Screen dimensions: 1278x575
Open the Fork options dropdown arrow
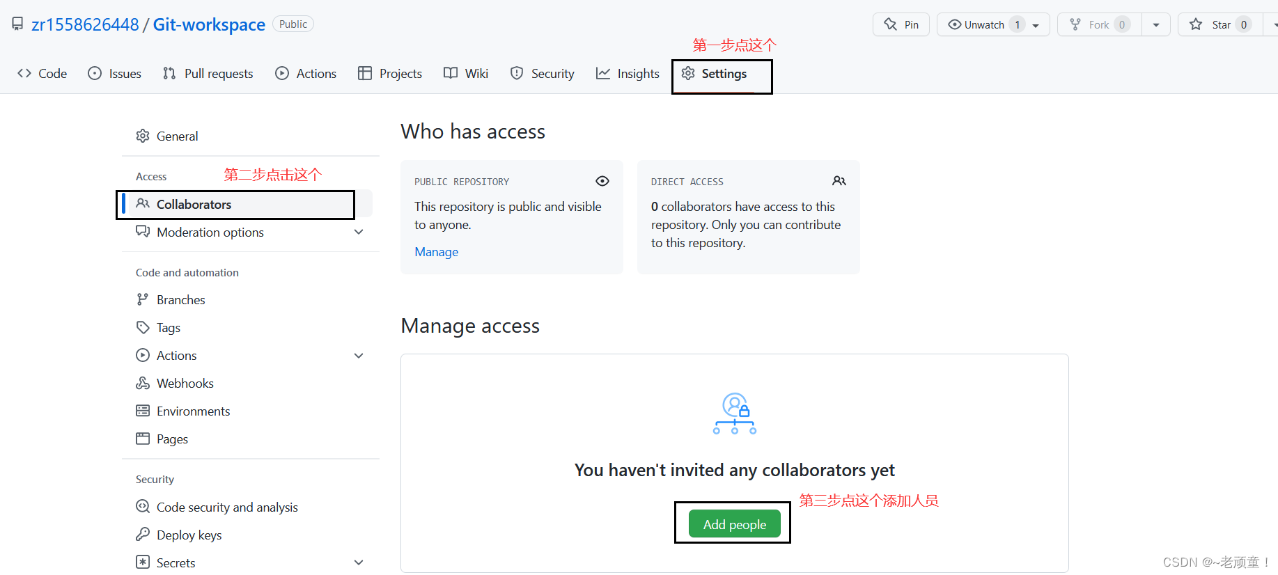[x=1156, y=24]
